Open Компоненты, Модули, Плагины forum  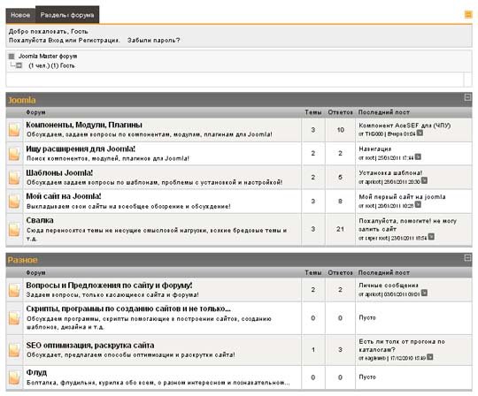pyautogui.click(x=84, y=125)
